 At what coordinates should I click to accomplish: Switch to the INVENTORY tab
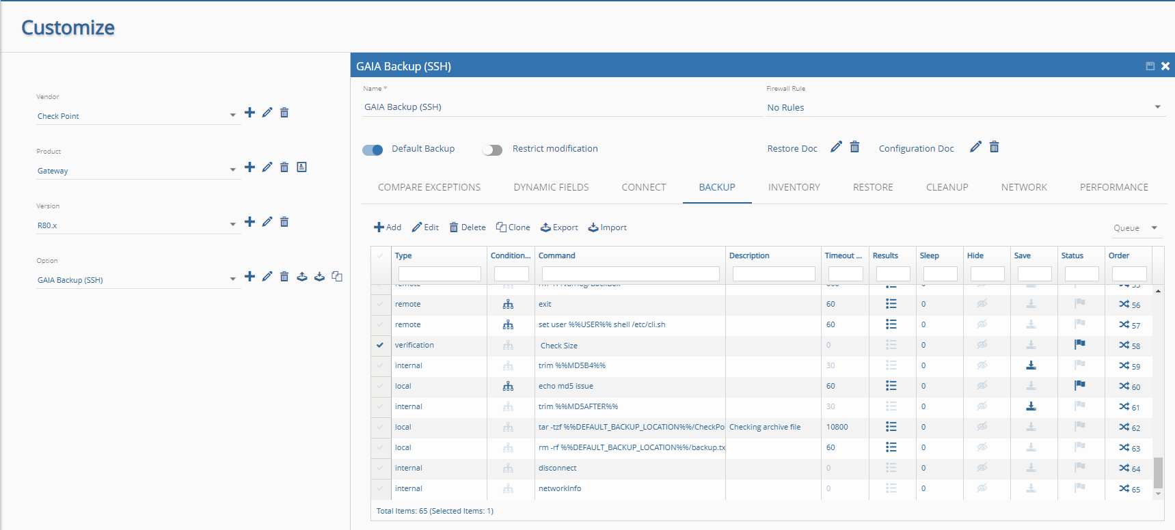point(794,187)
